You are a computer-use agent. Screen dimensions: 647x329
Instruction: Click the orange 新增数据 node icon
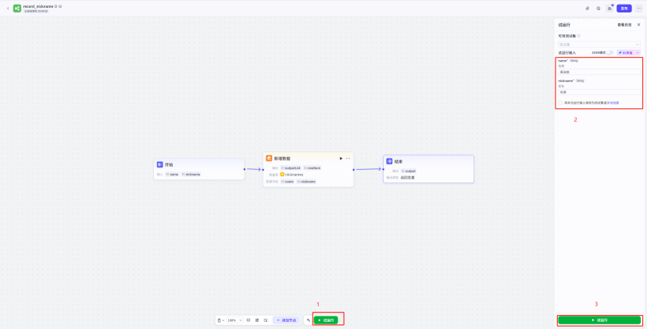click(x=269, y=158)
